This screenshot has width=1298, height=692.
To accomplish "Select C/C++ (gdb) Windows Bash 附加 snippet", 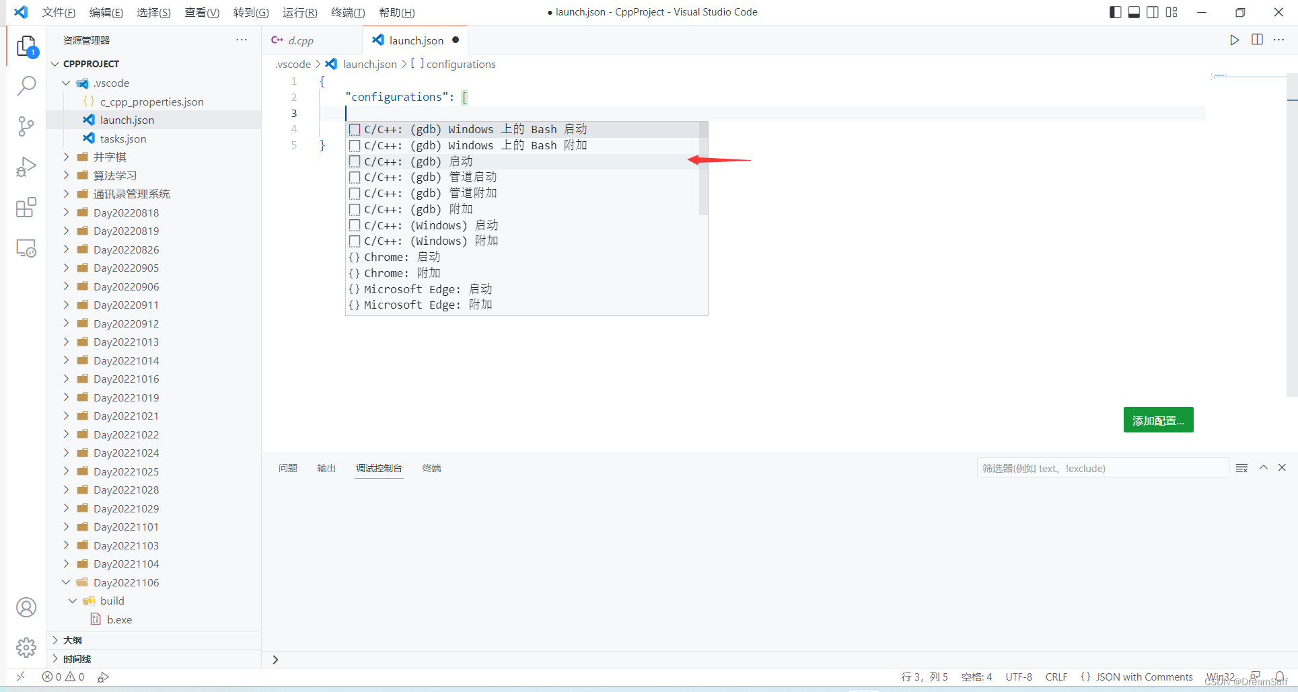I will pyautogui.click(x=522, y=145).
